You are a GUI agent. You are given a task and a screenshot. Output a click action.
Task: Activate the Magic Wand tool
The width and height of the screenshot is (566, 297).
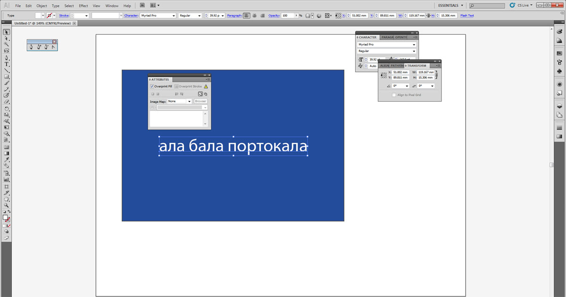click(x=7, y=44)
